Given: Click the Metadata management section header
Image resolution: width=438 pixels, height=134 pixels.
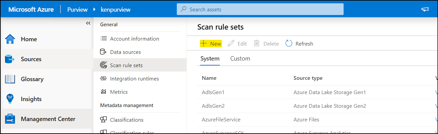Looking at the screenshot, I should 127,105.
